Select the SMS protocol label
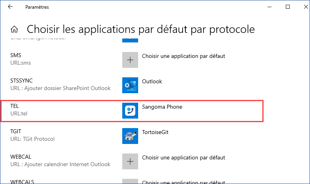 [x=16, y=56]
